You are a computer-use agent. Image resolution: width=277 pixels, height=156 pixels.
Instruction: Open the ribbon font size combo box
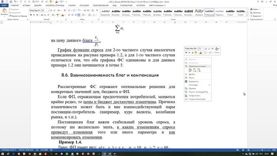[x=45, y=10]
